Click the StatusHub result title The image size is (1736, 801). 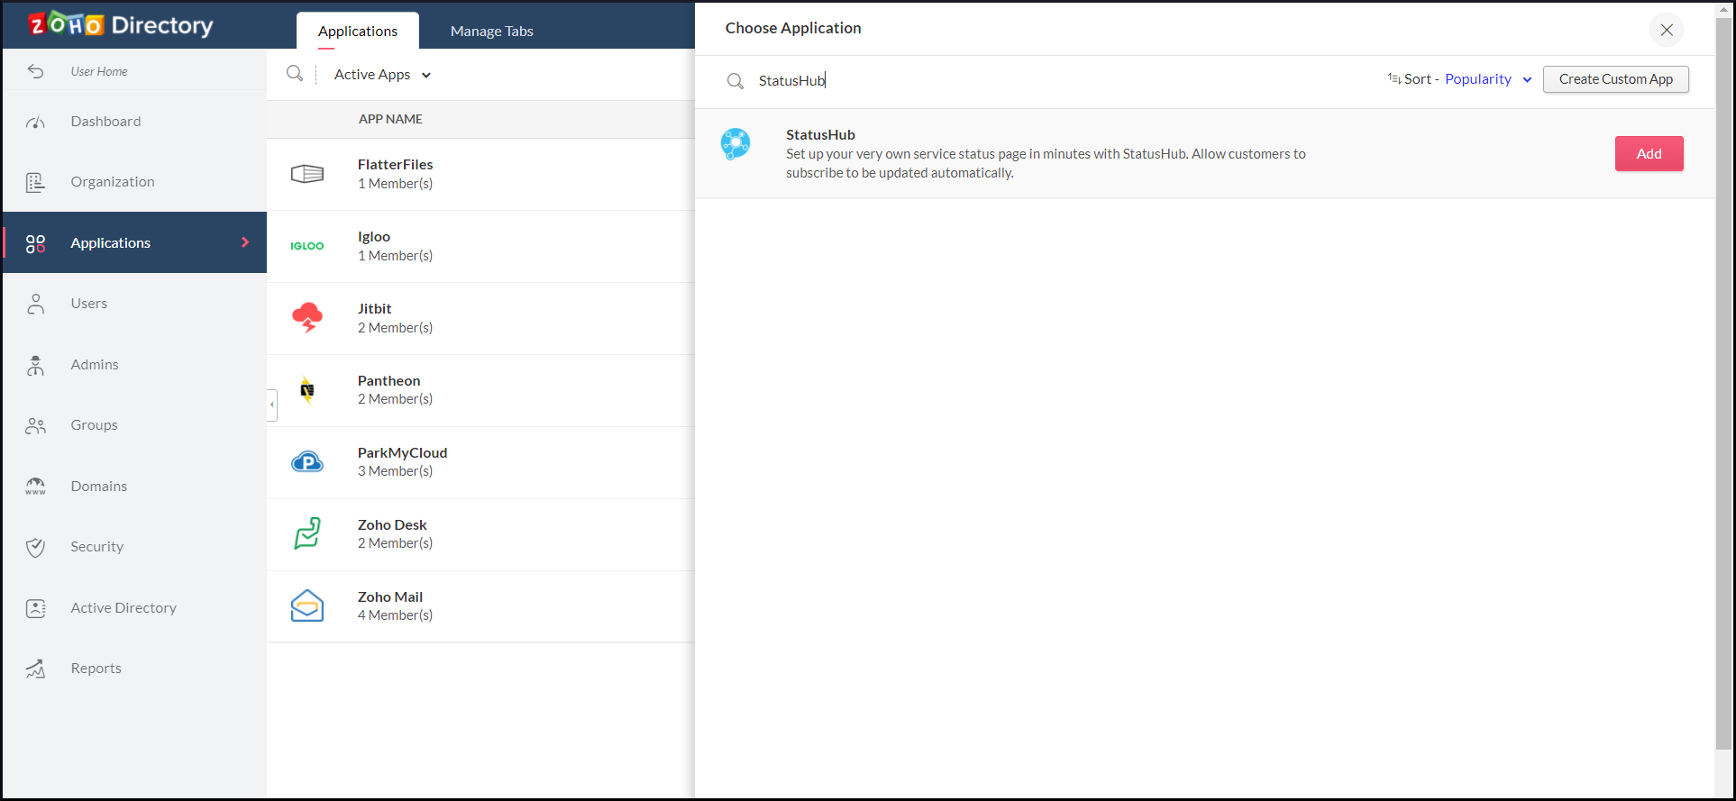click(820, 135)
